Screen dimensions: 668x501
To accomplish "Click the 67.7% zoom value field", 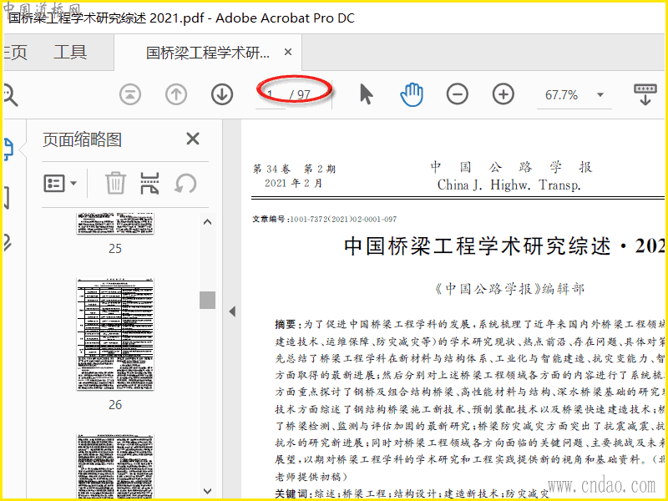I will pos(561,95).
